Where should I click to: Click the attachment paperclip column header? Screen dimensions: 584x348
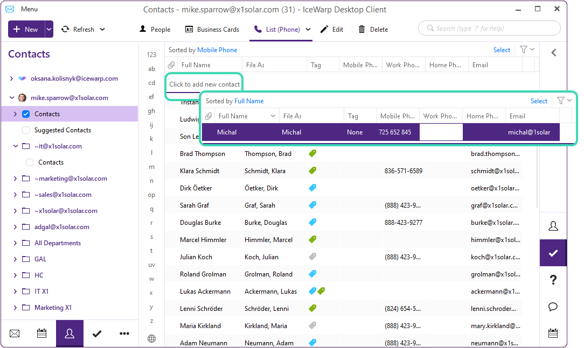171,65
